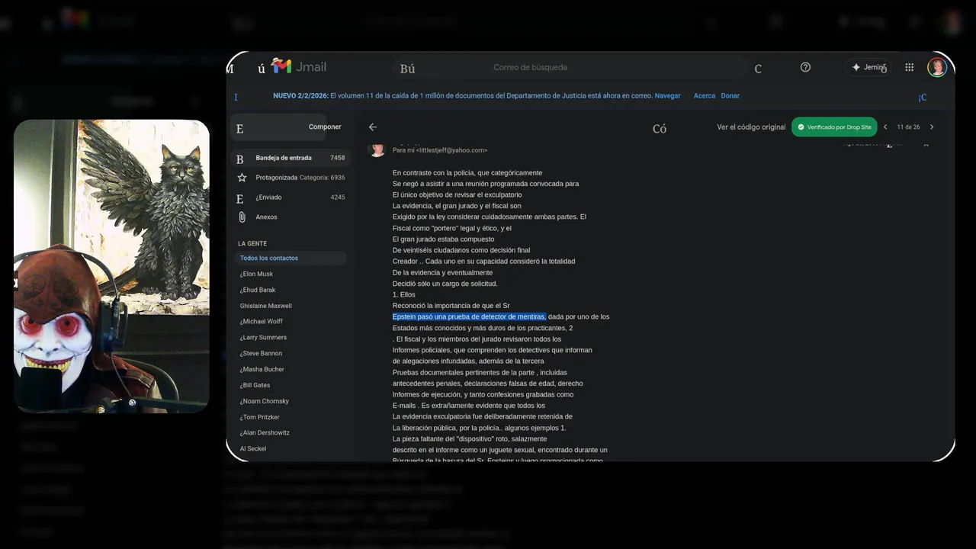Select contact Ehud Barak

[x=258, y=290]
